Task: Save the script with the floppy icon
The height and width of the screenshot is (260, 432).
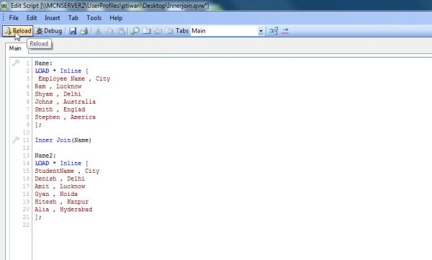Action: pyautogui.click(x=73, y=31)
